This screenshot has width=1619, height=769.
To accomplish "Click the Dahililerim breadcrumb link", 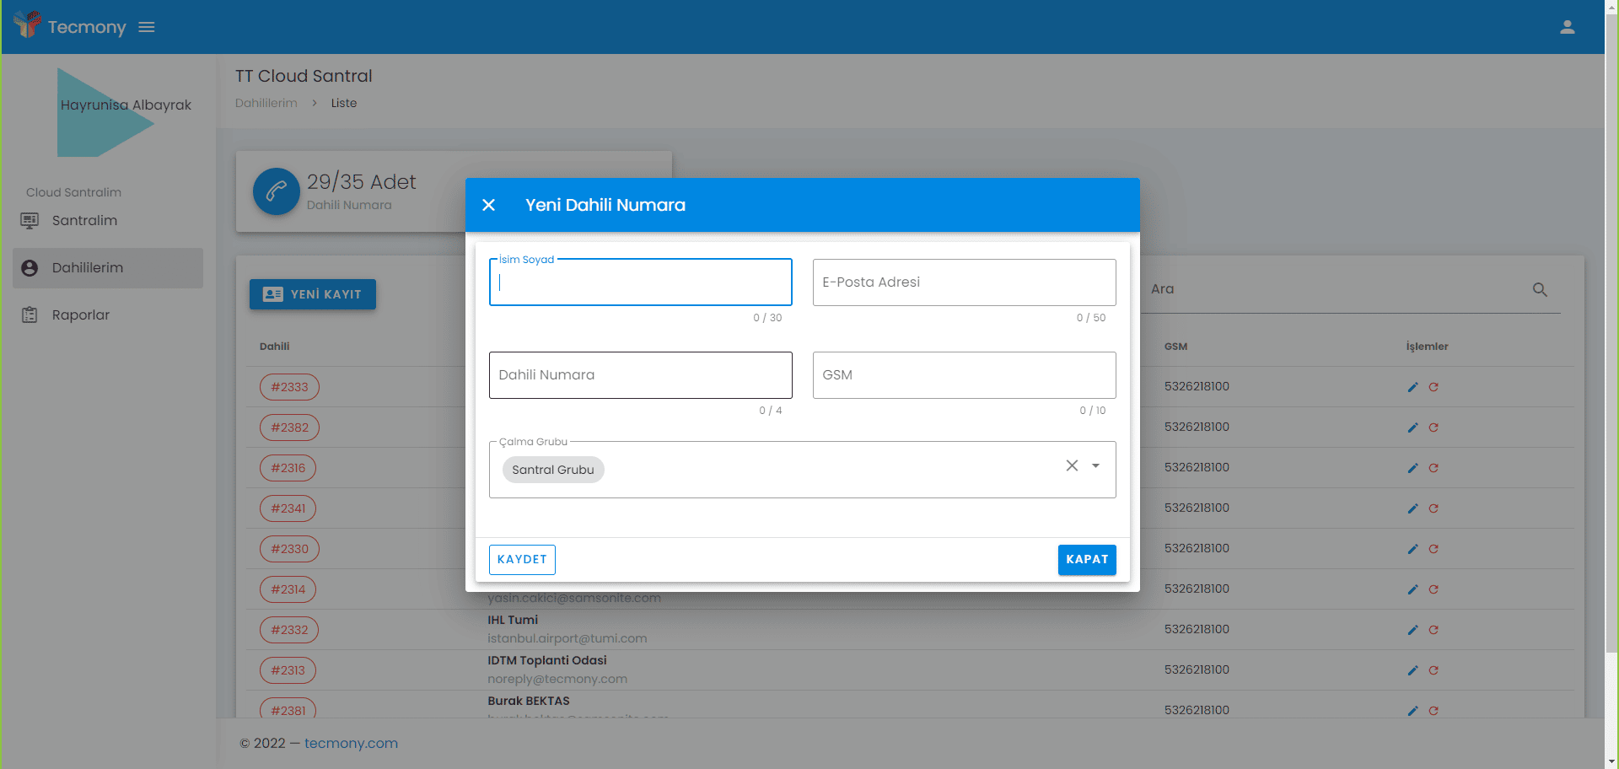I will [266, 103].
